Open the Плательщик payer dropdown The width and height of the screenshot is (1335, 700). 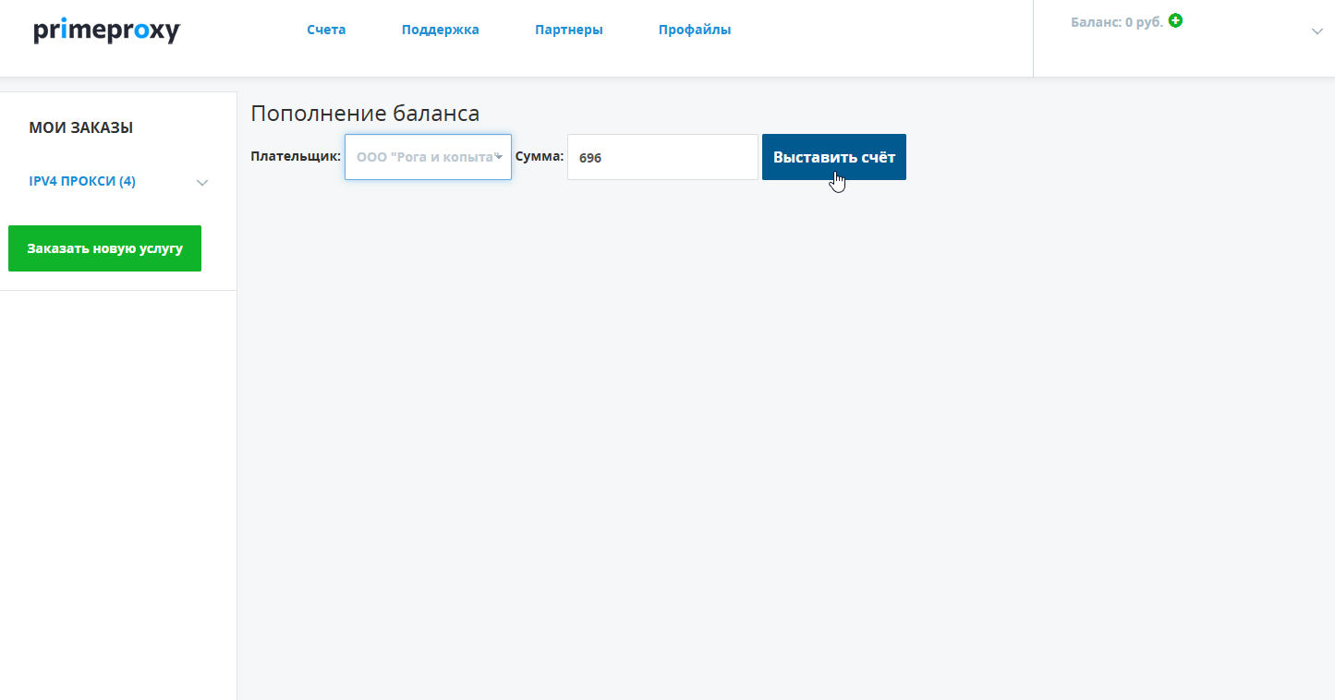[428, 157]
